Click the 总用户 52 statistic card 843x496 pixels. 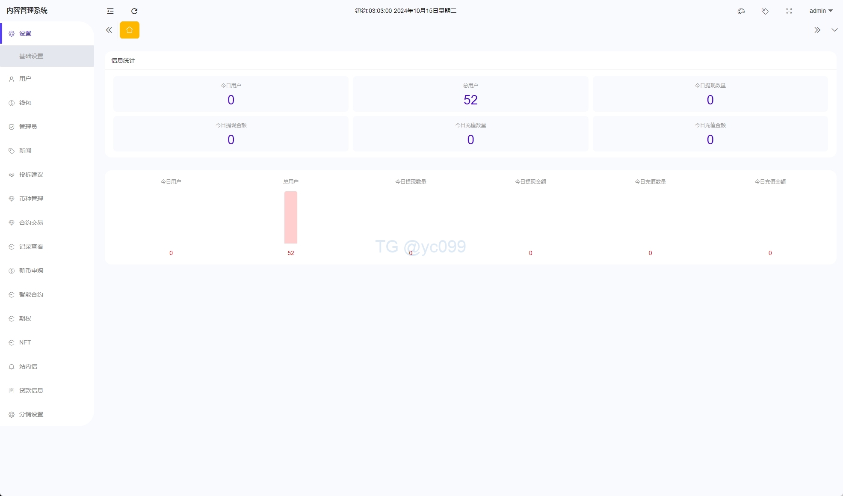tap(470, 94)
